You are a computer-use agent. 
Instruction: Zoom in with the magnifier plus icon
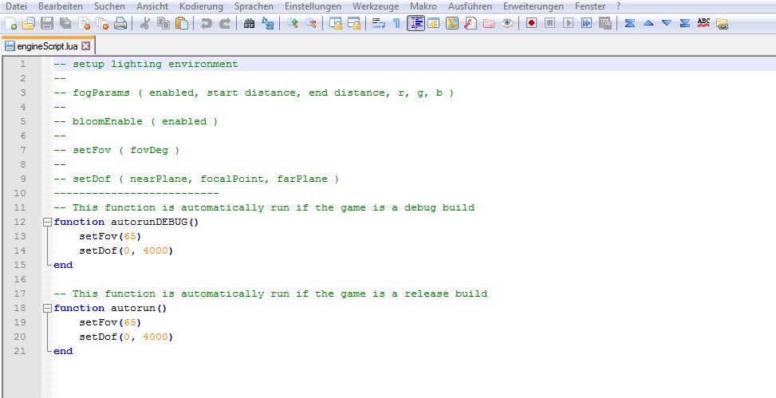pyautogui.click(x=292, y=23)
